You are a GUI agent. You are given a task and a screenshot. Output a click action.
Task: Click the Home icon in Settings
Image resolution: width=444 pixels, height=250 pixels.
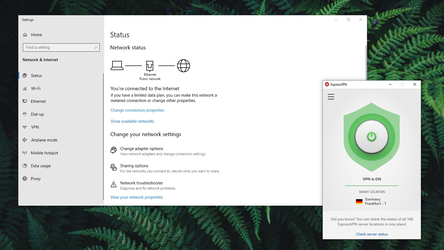tap(25, 35)
